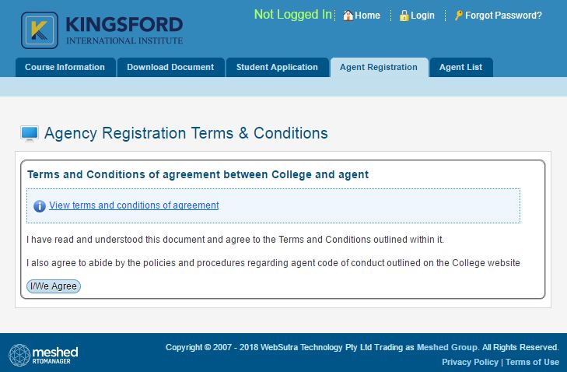Click the monitor icon beside page heading
Image resolution: width=567 pixels, height=372 pixels.
pyautogui.click(x=30, y=134)
